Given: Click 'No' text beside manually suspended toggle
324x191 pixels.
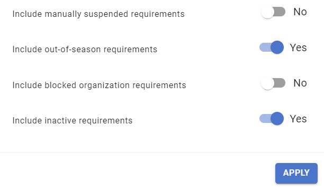Looking at the screenshot, I should coord(300,12).
